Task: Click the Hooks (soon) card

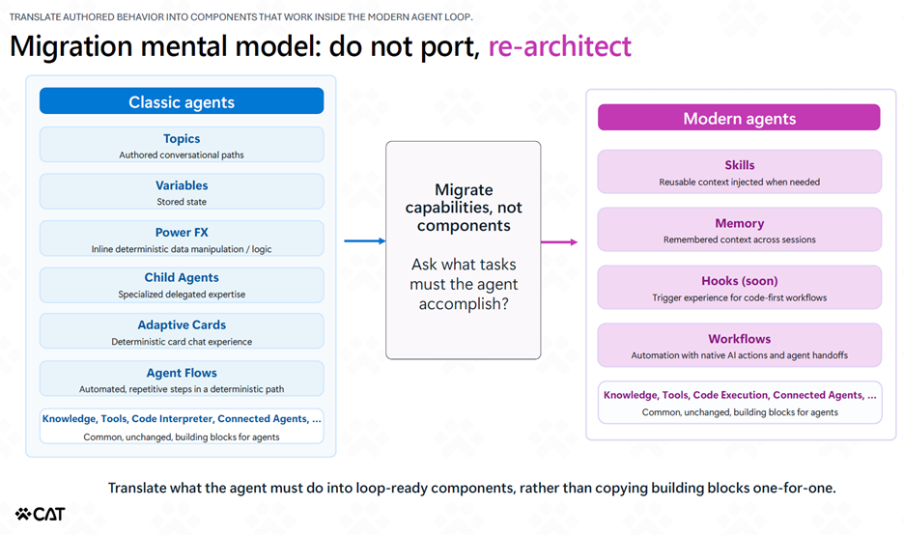Action: 739,287
